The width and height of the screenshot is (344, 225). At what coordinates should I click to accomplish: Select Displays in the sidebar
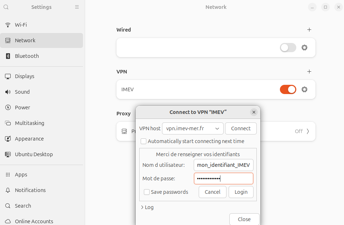coord(24,76)
